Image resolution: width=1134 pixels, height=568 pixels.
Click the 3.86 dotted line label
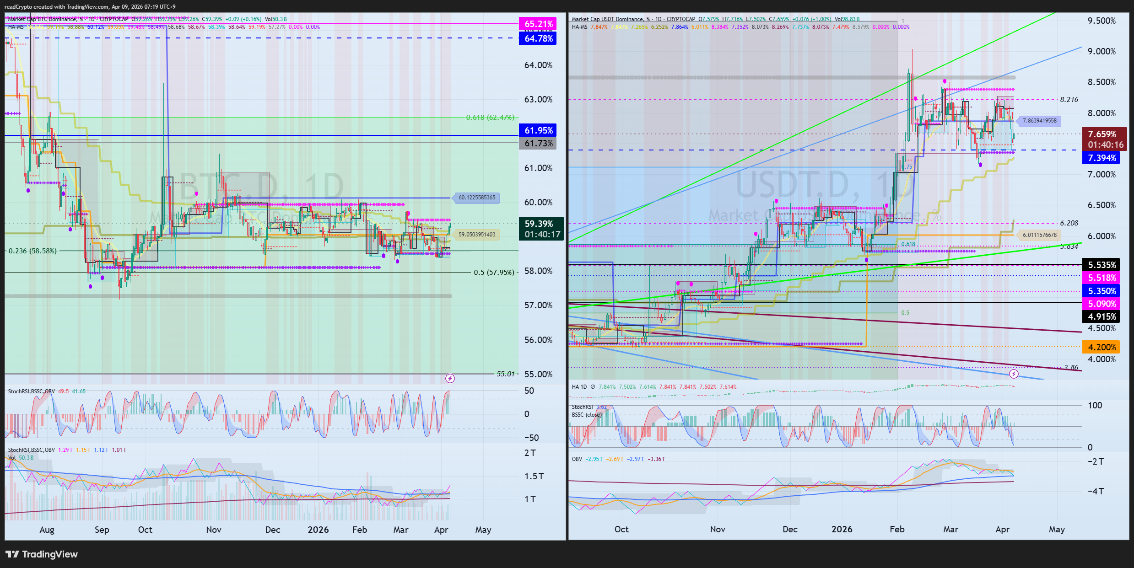[x=1071, y=367]
